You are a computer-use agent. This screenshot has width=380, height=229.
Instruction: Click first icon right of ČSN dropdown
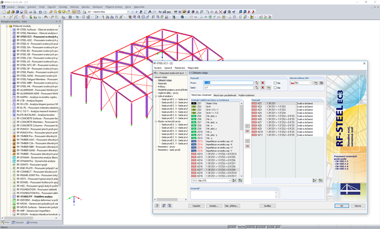316,83
